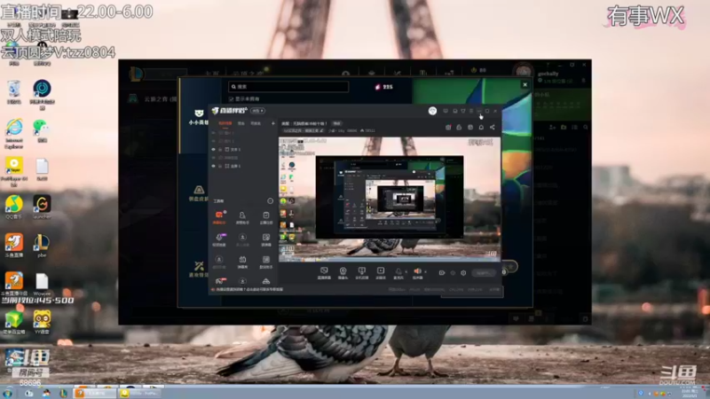710x399 pixels.
Task: Open the Recycle Bin desktop icon
Action: (14, 92)
